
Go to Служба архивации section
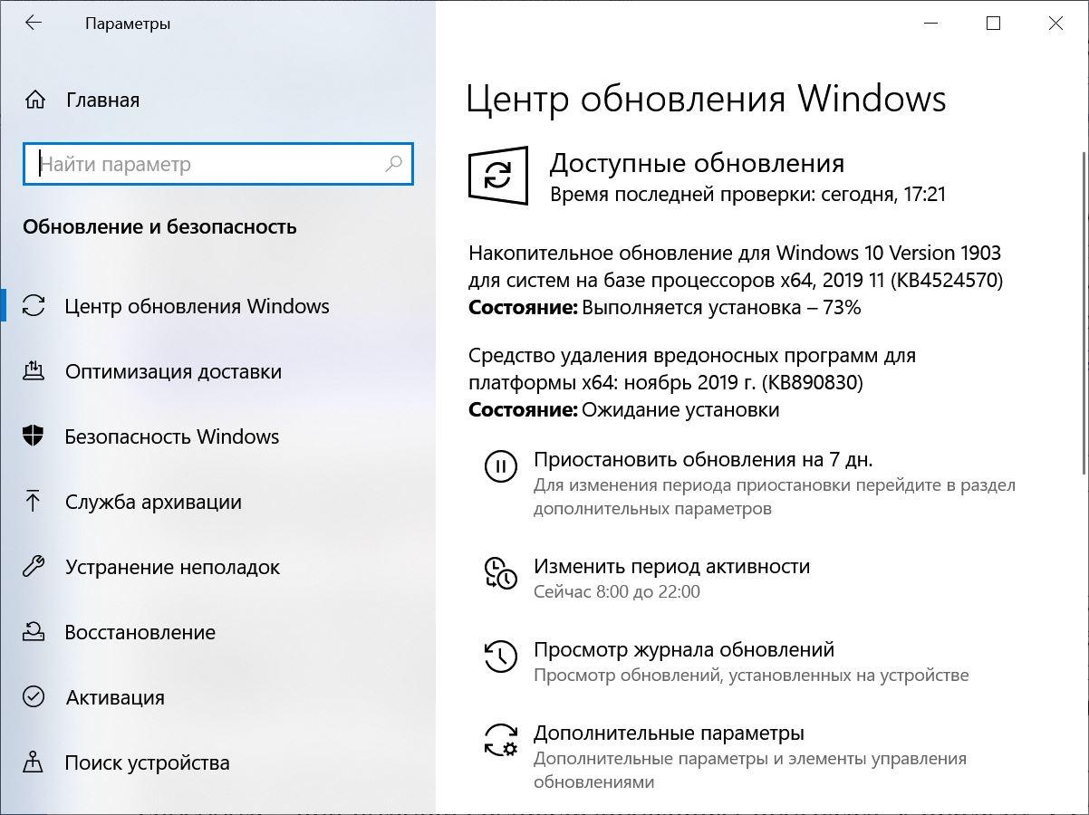click(x=153, y=502)
